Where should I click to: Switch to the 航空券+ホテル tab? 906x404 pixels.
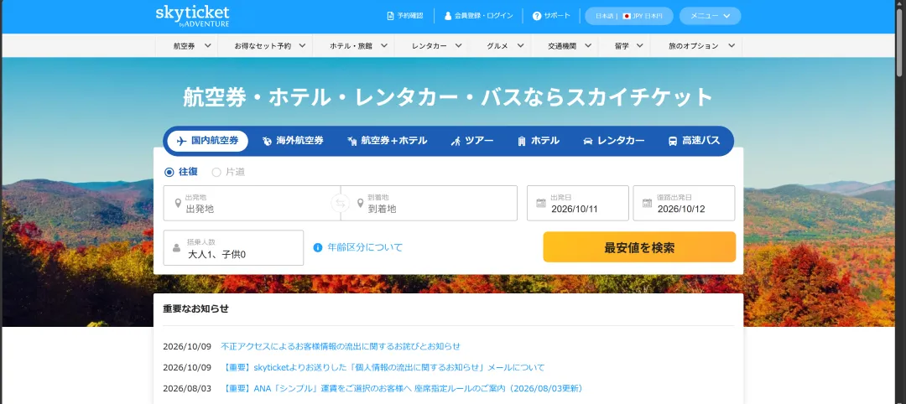click(387, 141)
